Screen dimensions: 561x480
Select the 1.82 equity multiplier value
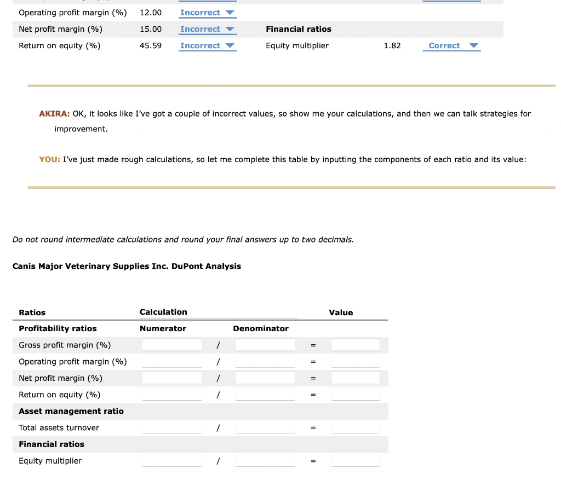(392, 46)
